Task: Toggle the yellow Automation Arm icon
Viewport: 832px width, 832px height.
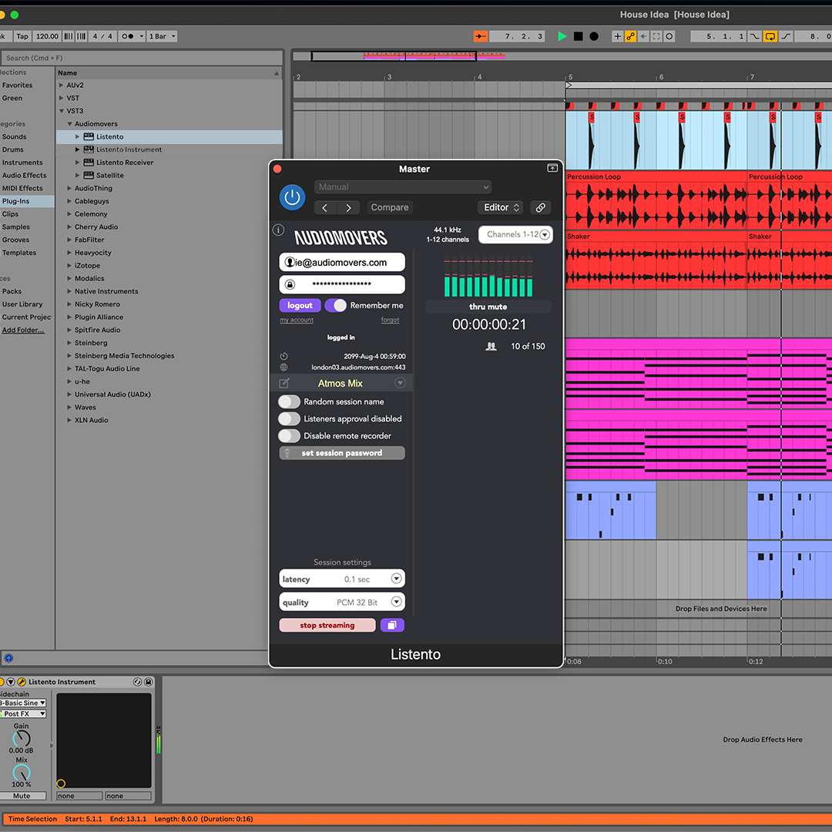Action: tap(630, 36)
